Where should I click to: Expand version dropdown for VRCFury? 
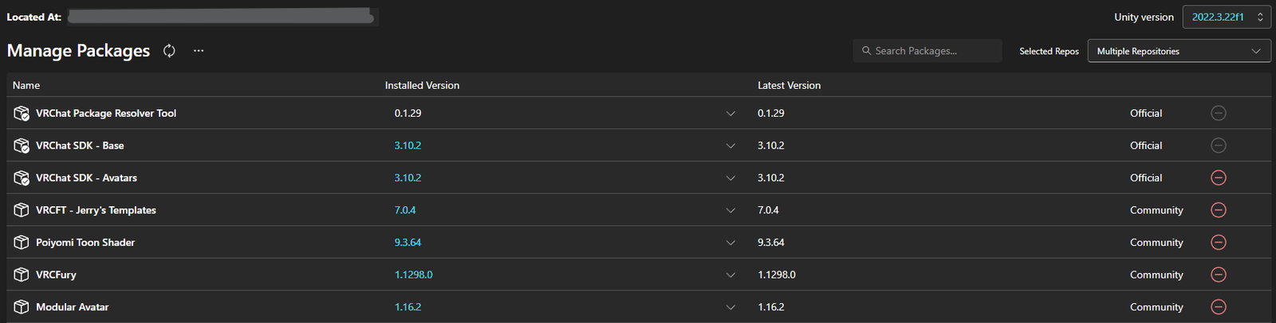[731, 274]
